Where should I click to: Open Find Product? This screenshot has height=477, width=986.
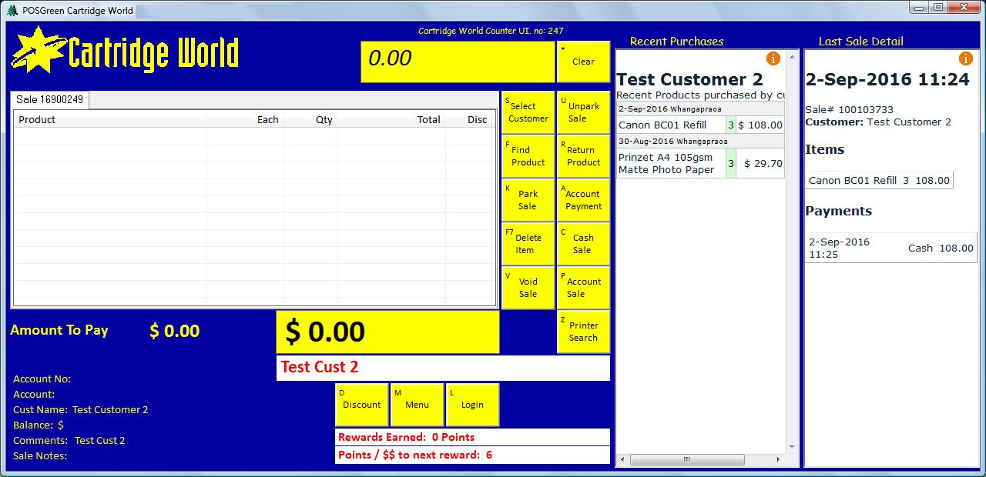pos(528,156)
